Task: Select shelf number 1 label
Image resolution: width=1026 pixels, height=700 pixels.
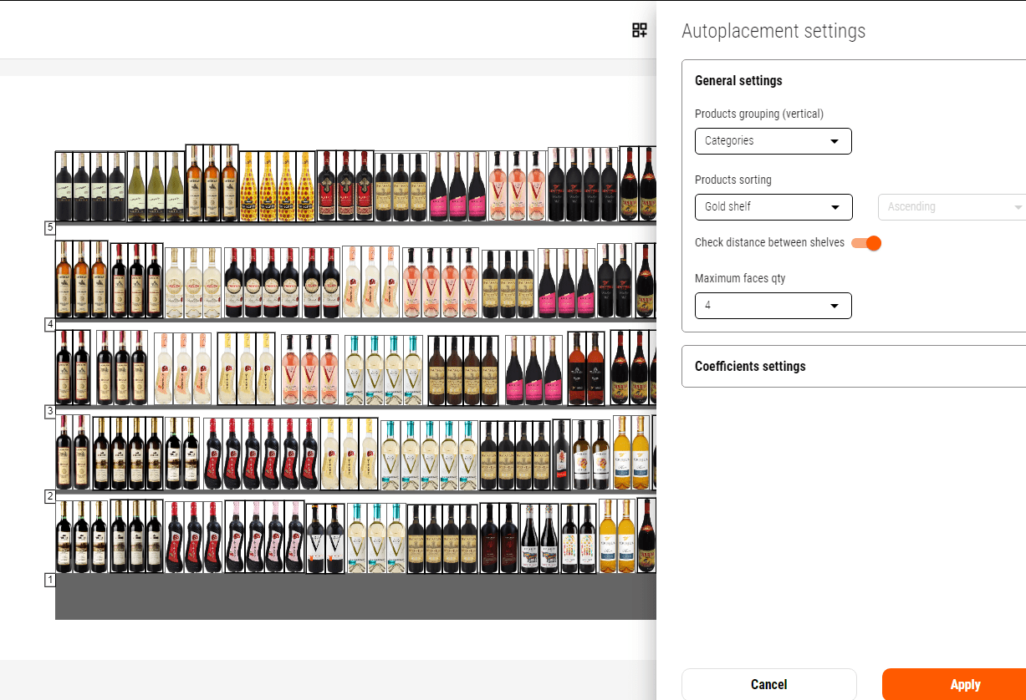Action: pyautogui.click(x=49, y=580)
